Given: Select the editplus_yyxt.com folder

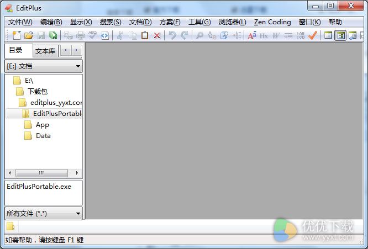Looking at the screenshot, I should click(x=50, y=103).
